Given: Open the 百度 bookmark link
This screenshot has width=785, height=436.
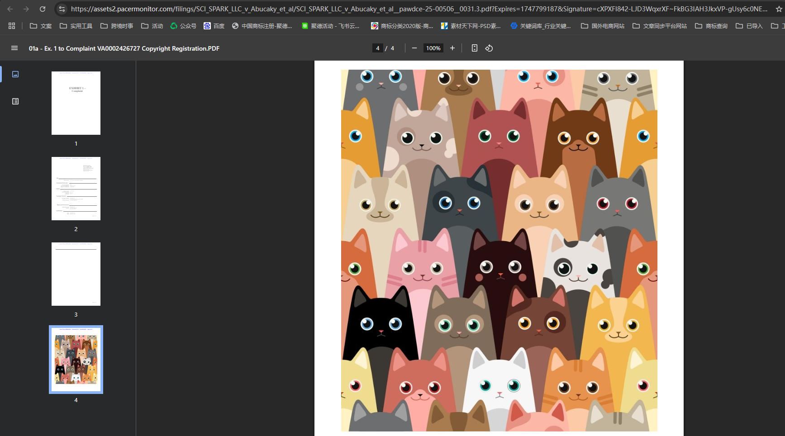Looking at the screenshot, I should [x=214, y=26].
